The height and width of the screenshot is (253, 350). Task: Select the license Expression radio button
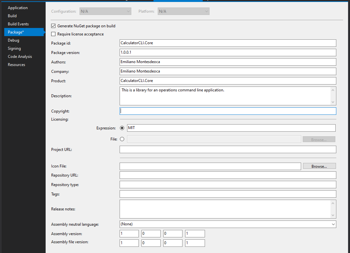click(x=122, y=128)
